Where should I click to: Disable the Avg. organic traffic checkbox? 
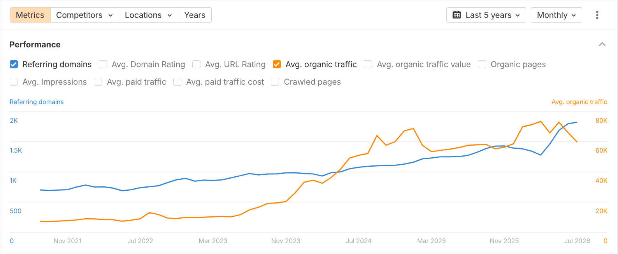[x=277, y=64]
